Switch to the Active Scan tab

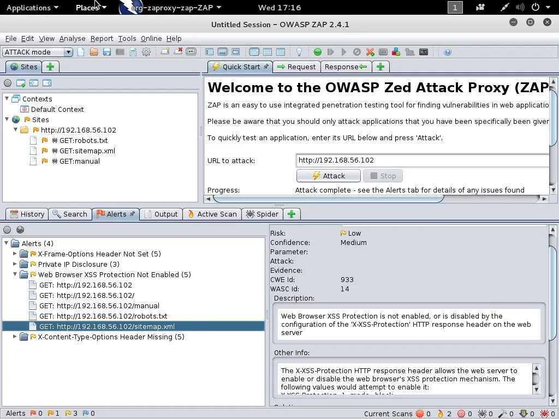tap(212, 214)
